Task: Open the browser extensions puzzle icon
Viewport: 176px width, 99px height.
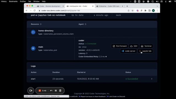Action: click(145, 10)
